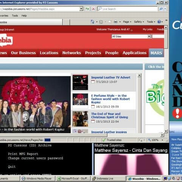
Task: Click the Live Search magnifier go button
Action: [161, 9]
